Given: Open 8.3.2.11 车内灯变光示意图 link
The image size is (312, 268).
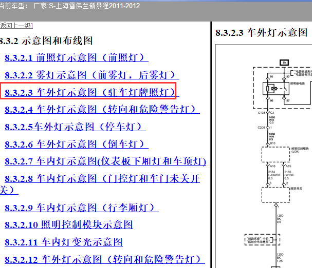Looking at the screenshot, I should pyautogui.click(x=64, y=242).
